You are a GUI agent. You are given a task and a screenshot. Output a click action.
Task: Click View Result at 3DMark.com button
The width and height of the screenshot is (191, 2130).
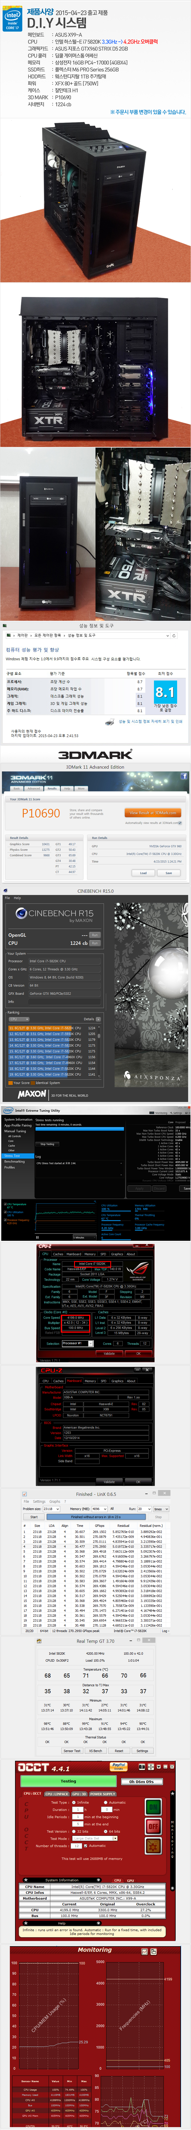(x=153, y=813)
